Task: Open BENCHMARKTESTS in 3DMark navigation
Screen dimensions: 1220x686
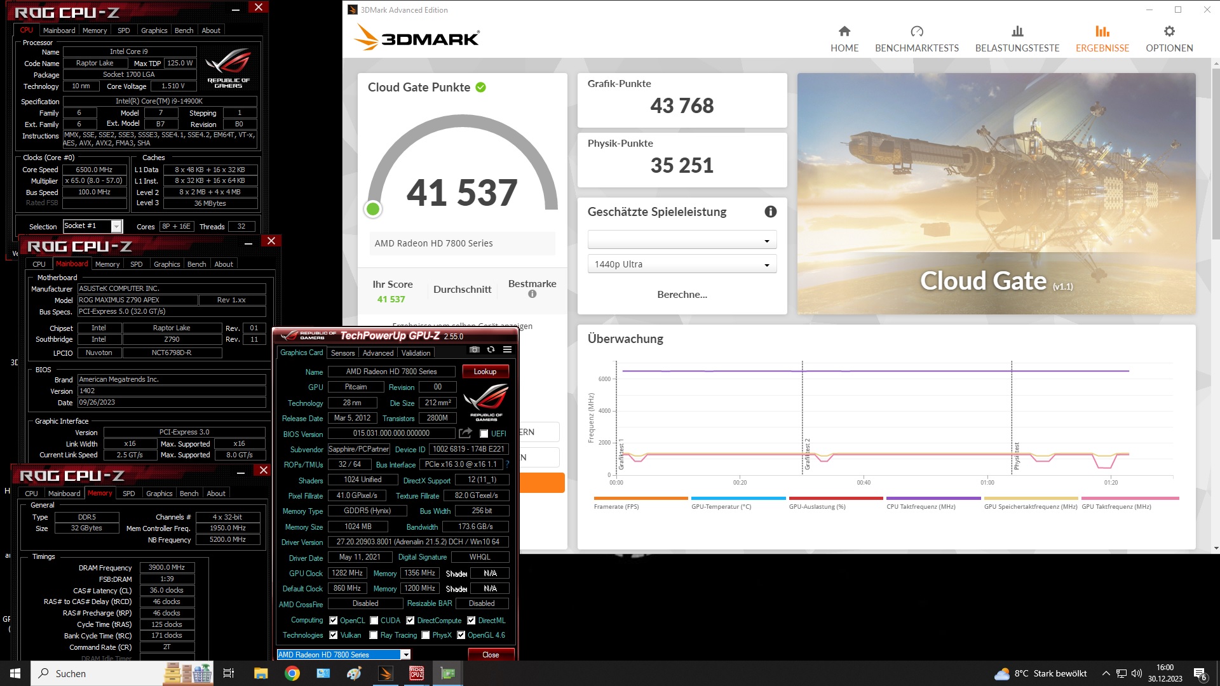Action: (916, 39)
